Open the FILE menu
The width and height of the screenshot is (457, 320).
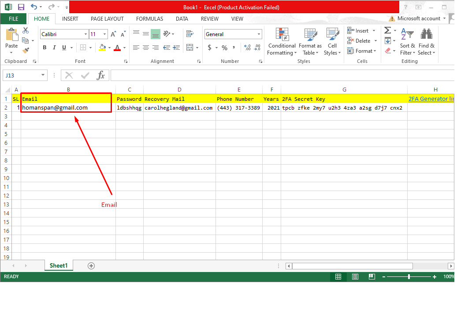coord(14,19)
